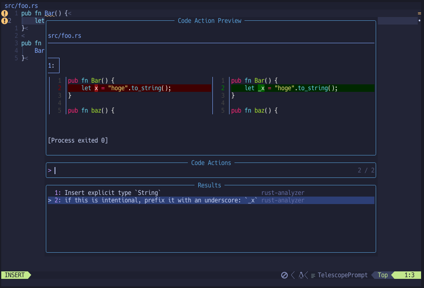This screenshot has width=424, height=288.
Task: Click the '1:' hunk label box in the preview
Action: click(54, 66)
